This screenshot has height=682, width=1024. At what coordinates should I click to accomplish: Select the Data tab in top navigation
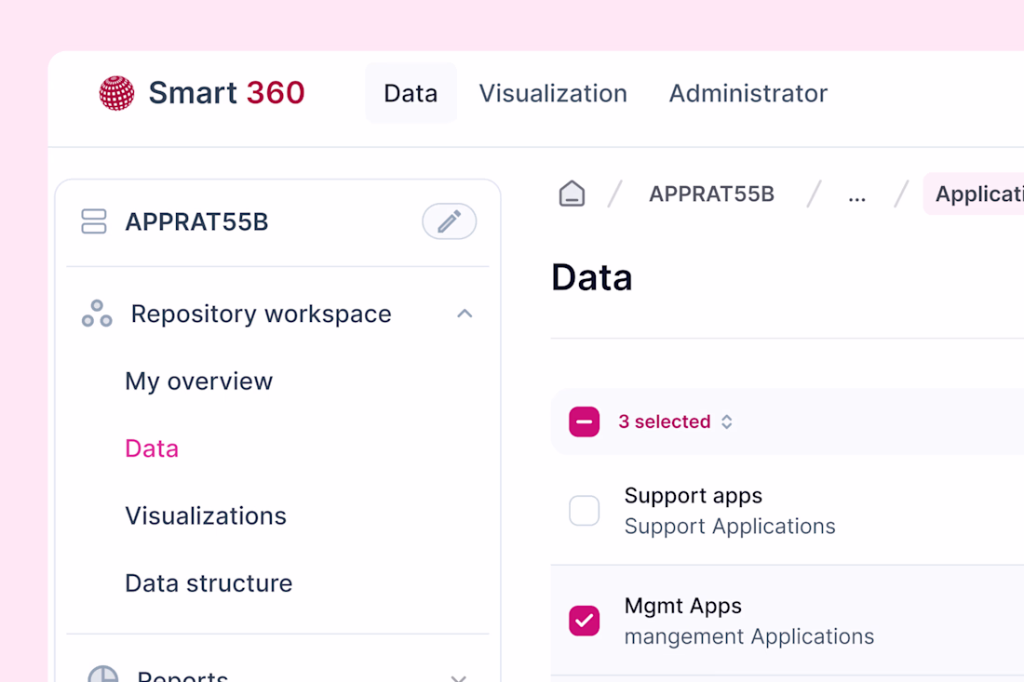pyautogui.click(x=411, y=93)
